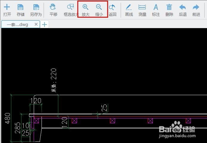Zoom in with the 放大 magnifier
207x143 pixels.
pos(85,10)
